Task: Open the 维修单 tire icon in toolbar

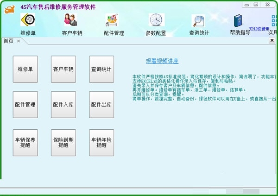Action: [x=28, y=19]
